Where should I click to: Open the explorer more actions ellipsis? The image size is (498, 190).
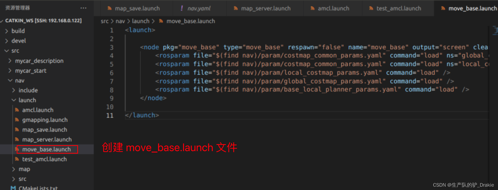(x=83, y=8)
